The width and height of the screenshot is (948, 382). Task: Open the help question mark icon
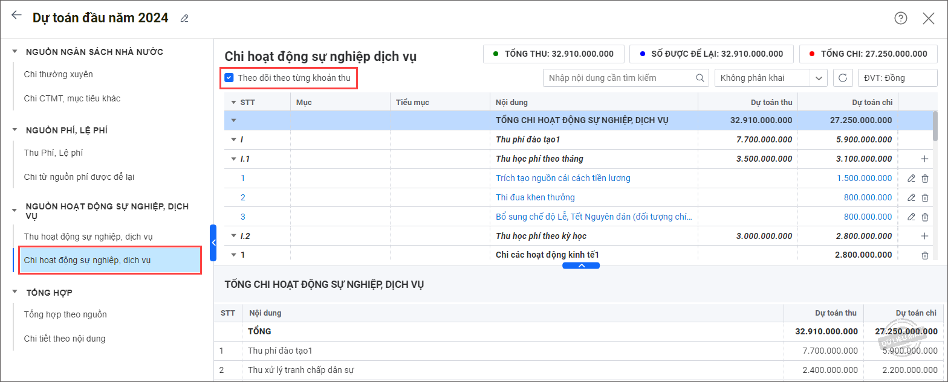point(900,18)
